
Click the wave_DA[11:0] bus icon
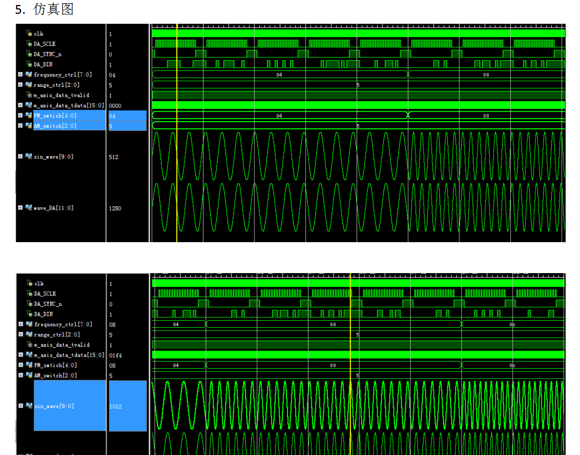coord(29,208)
